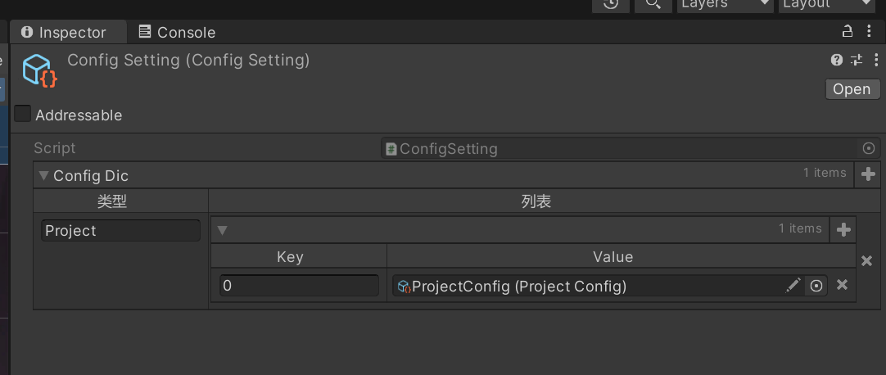The height and width of the screenshot is (375, 886).
Task: Add entry to Project list with plus
Action: (843, 230)
